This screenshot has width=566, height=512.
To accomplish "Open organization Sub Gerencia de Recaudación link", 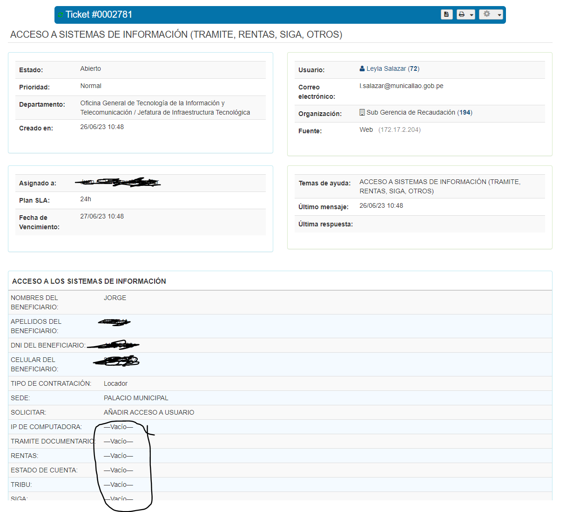I will pos(411,112).
